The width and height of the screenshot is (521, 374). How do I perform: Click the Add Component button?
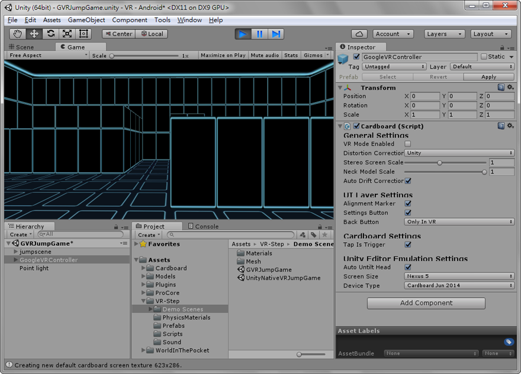click(x=426, y=303)
